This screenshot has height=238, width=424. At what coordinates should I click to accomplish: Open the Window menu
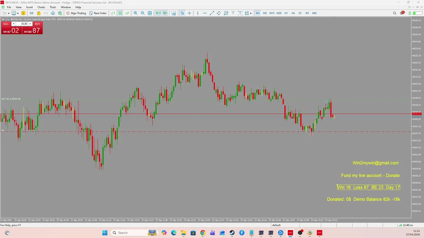click(x=66, y=7)
